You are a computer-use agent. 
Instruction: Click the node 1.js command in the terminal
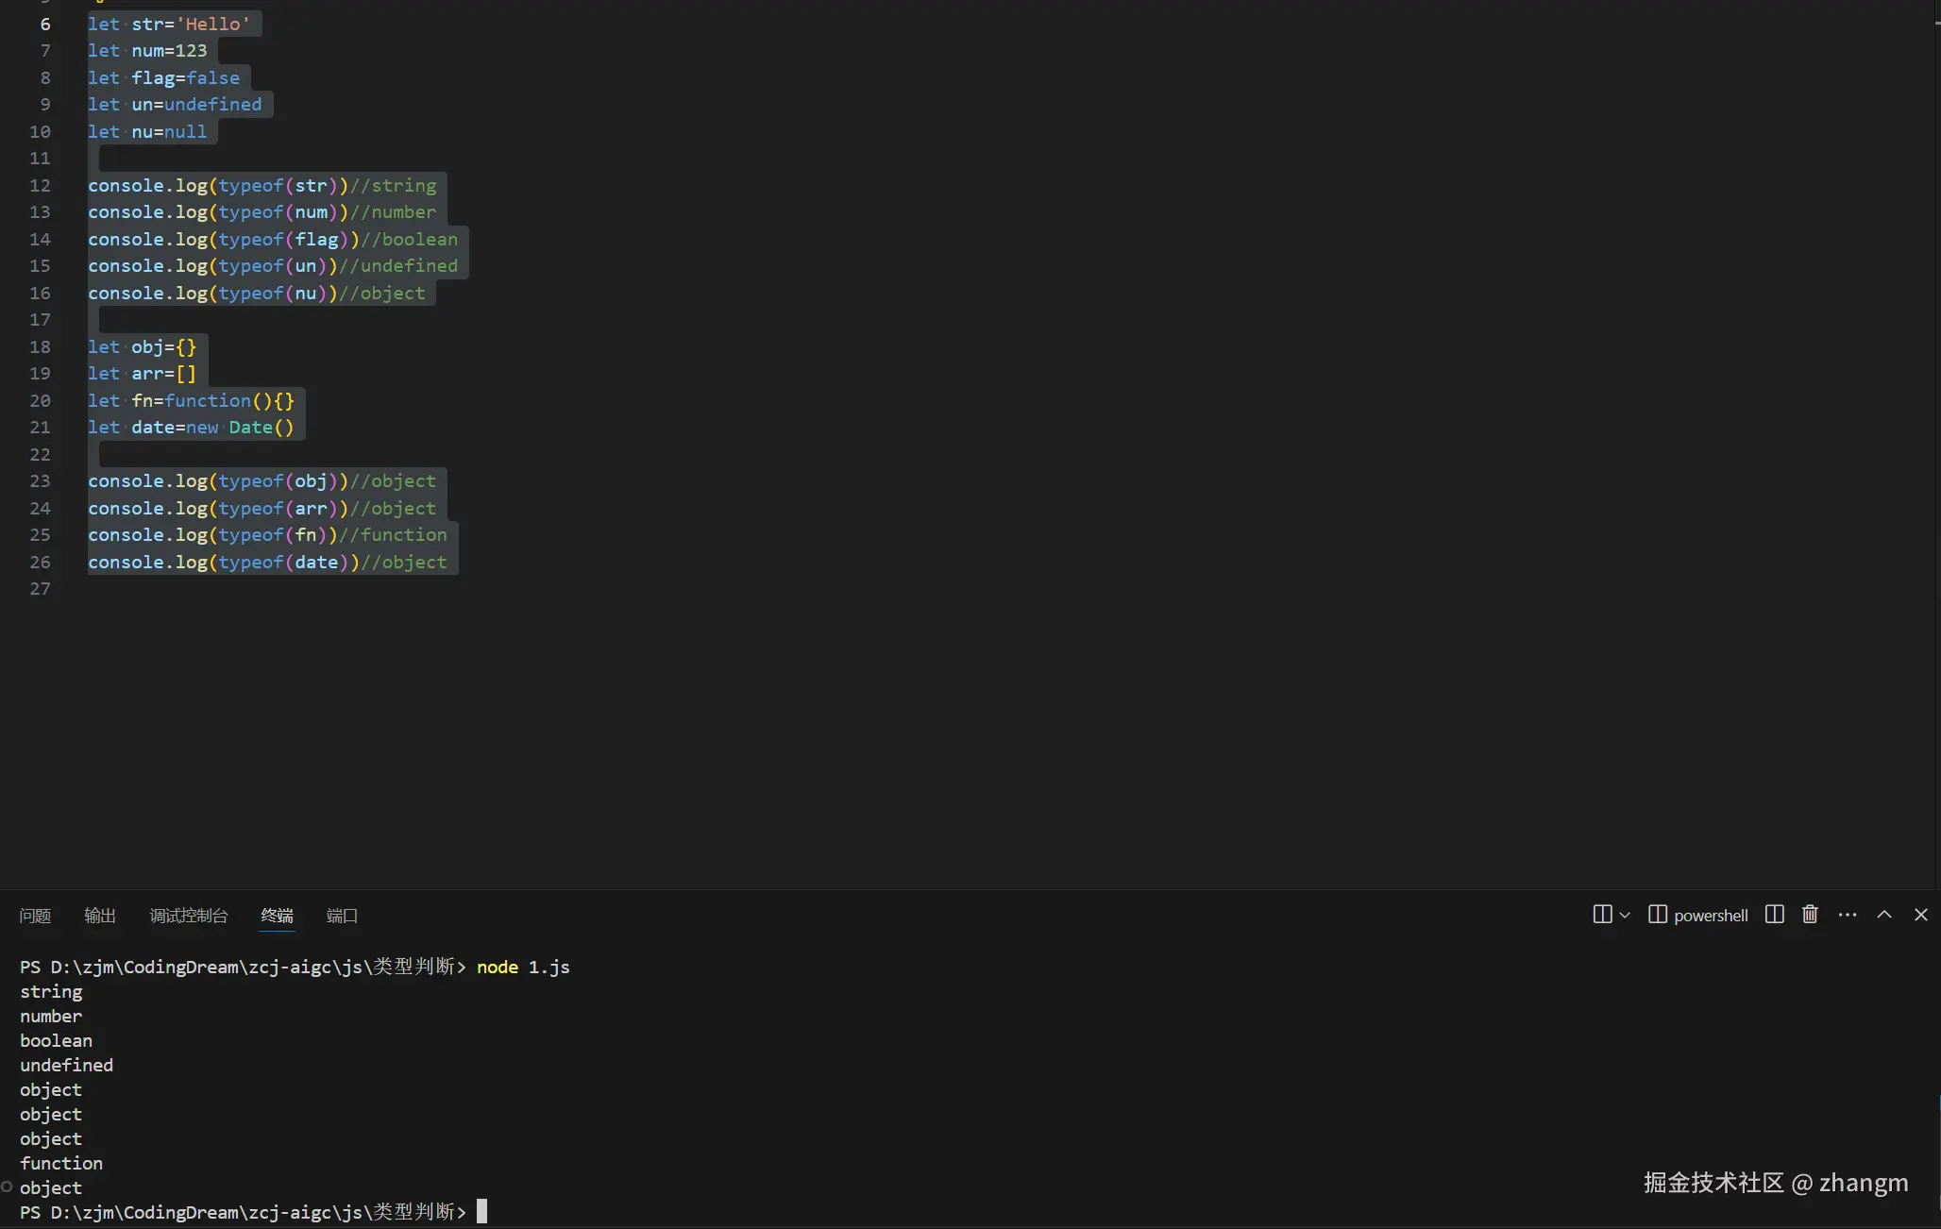523,968
